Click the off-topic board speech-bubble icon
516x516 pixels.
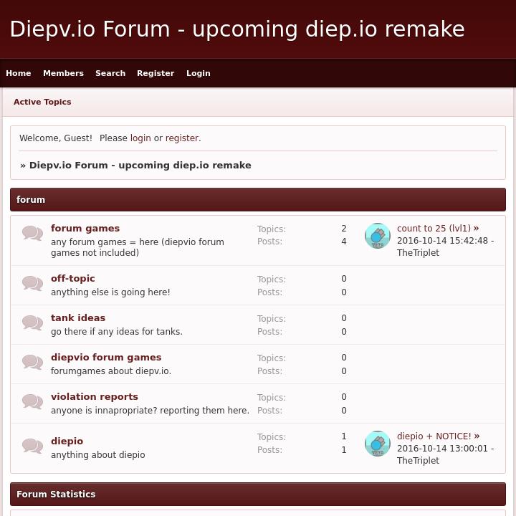(32, 283)
